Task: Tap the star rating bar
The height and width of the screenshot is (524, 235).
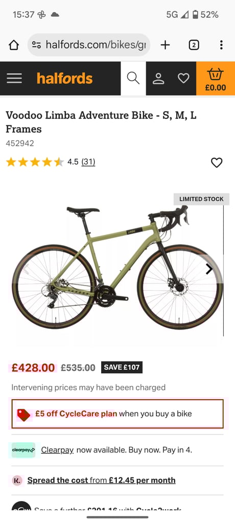Action: point(35,162)
